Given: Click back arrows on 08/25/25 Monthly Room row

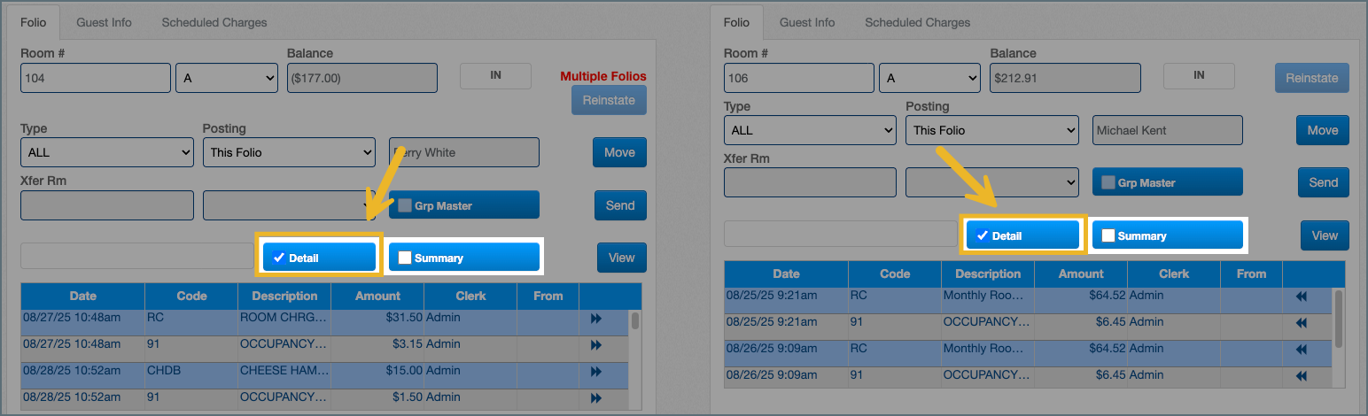Looking at the screenshot, I should [1301, 297].
